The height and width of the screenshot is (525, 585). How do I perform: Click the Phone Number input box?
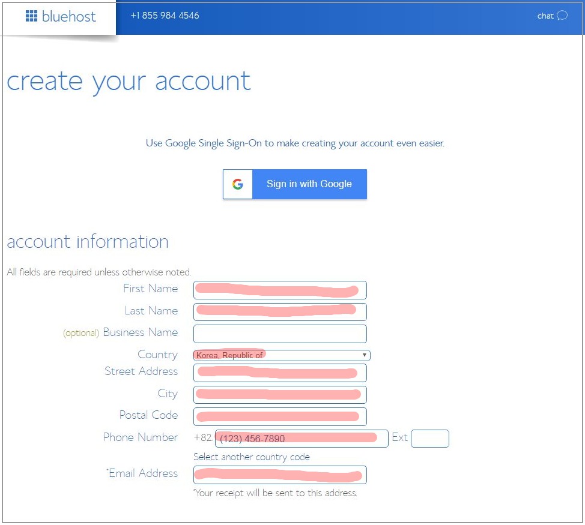[302, 439]
